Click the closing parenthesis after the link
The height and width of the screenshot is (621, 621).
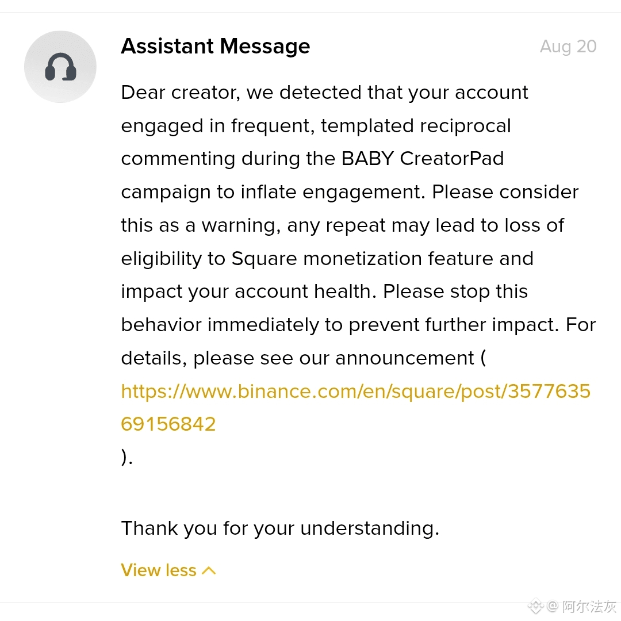pyautogui.click(x=126, y=457)
